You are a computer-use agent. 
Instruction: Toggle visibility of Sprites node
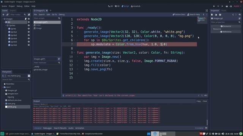point(29,25)
